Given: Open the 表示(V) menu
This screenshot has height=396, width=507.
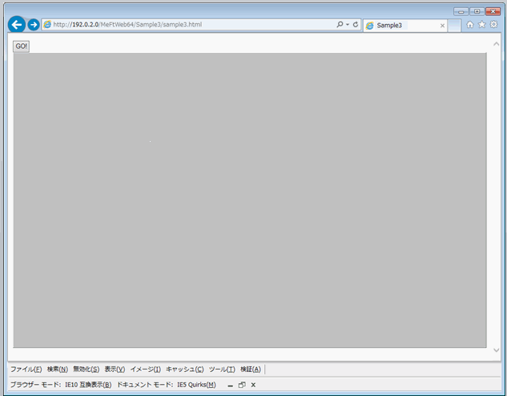Looking at the screenshot, I should (x=115, y=370).
